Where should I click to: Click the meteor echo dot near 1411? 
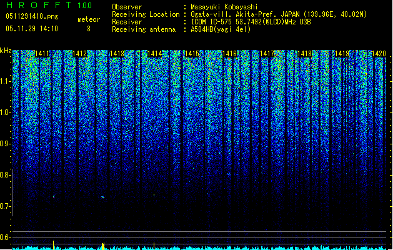(54, 197)
